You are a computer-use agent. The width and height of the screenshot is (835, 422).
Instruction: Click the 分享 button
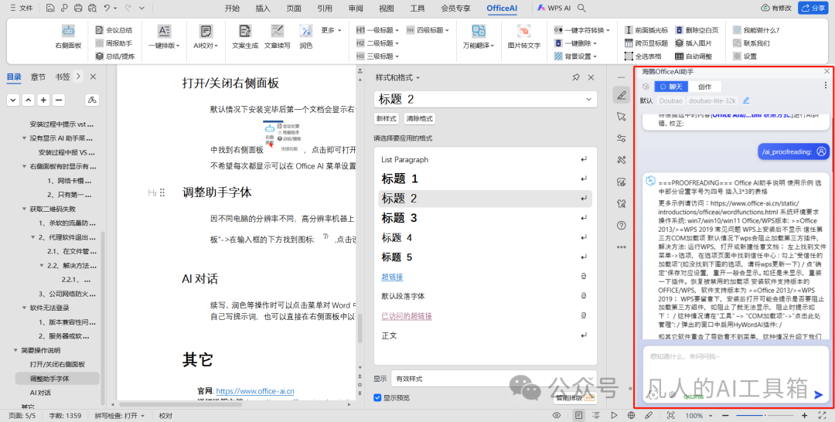click(x=813, y=8)
